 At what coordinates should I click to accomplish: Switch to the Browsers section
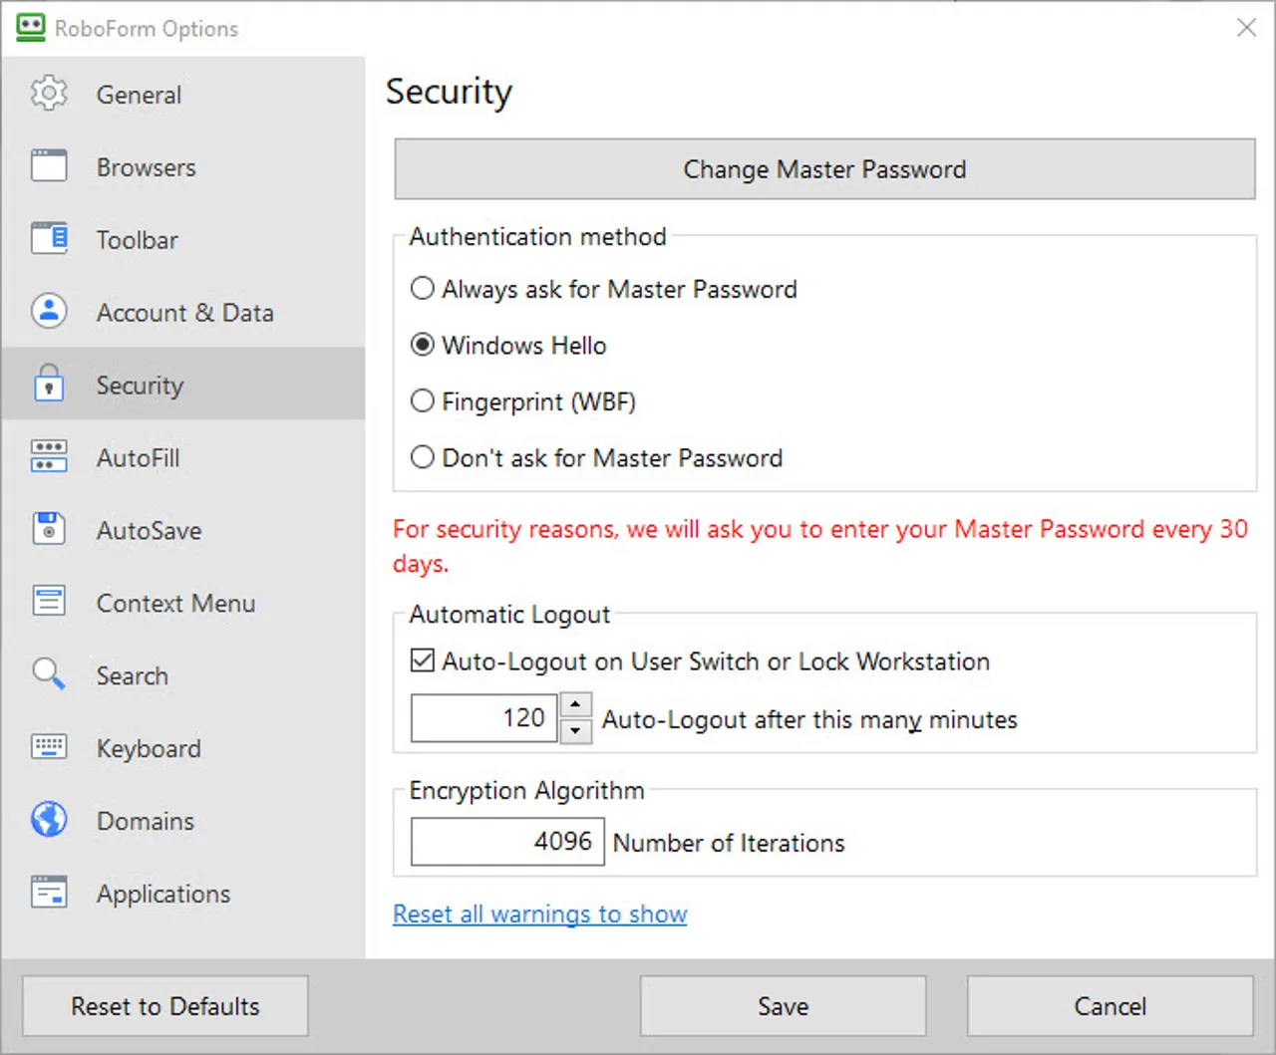(x=182, y=166)
